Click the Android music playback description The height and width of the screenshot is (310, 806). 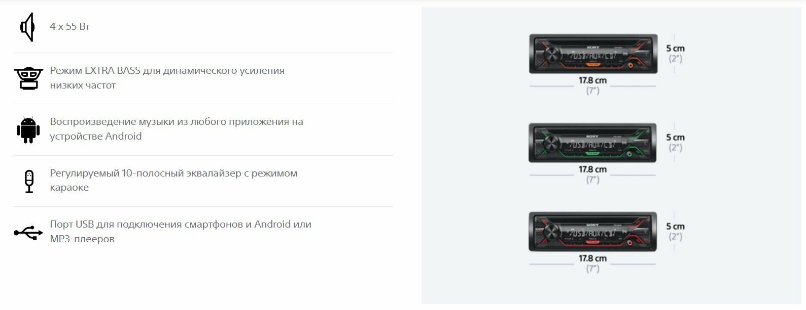(x=177, y=129)
